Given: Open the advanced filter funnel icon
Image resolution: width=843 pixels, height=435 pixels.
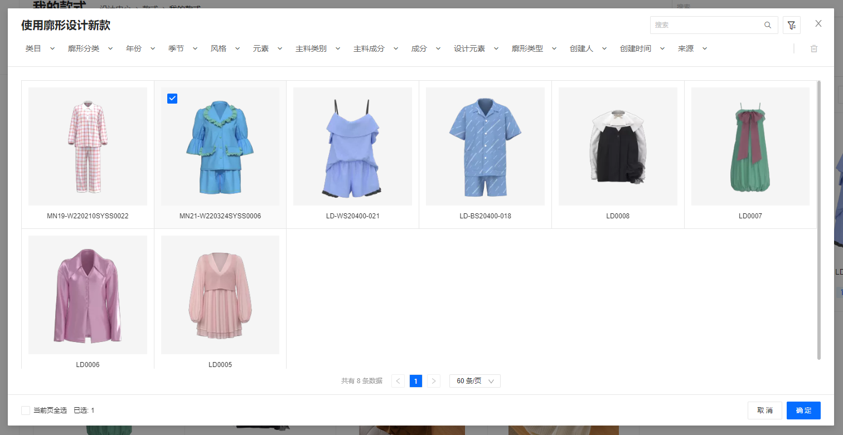Looking at the screenshot, I should (791, 25).
